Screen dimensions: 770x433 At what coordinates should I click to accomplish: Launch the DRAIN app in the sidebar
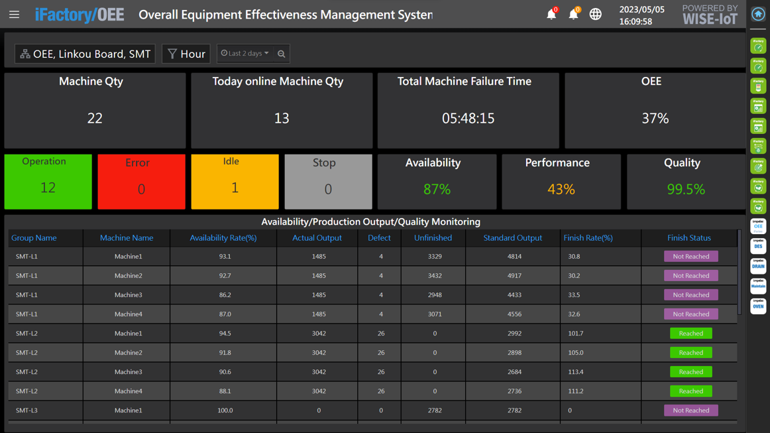[758, 266]
